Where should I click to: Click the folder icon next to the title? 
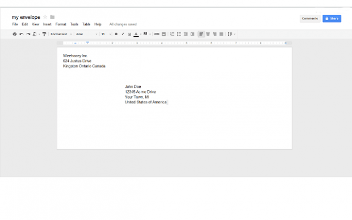[x=52, y=17]
